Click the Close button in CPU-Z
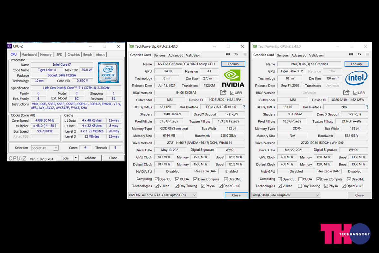This screenshot has height=253, width=379. point(113,158)
